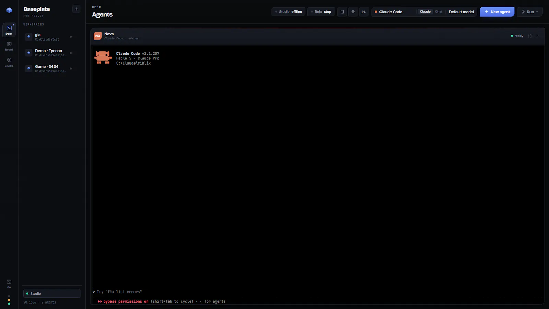Image resolution: width=549 pixels, height=309 pixels.
Task: Click the Agents heading
Action: click(102, 14)
